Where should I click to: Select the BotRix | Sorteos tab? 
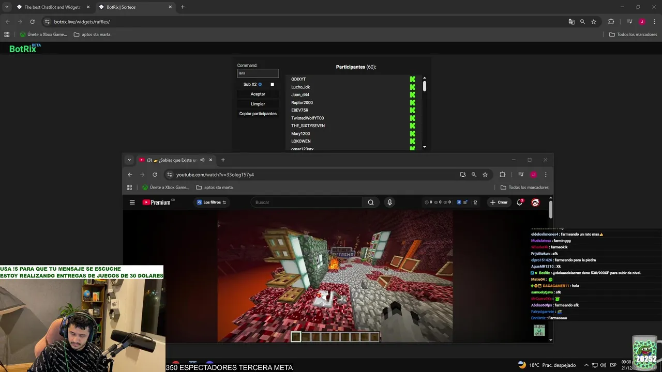(x=134, y=7)
